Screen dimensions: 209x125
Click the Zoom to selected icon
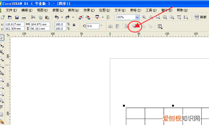tap(158, 17)
